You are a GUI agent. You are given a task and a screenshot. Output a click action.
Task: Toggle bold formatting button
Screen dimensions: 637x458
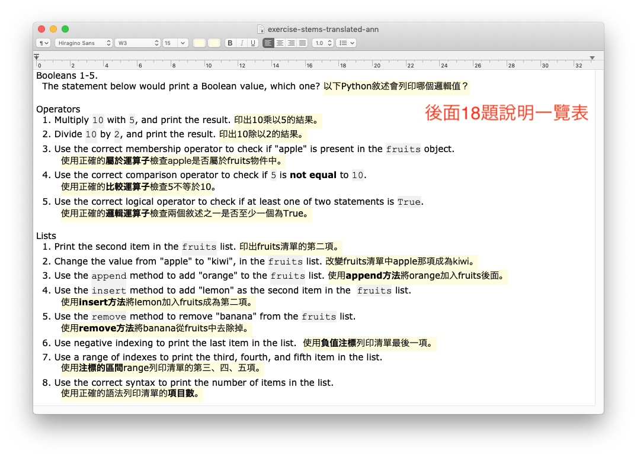pyautogui.click(x=230, y=43)
